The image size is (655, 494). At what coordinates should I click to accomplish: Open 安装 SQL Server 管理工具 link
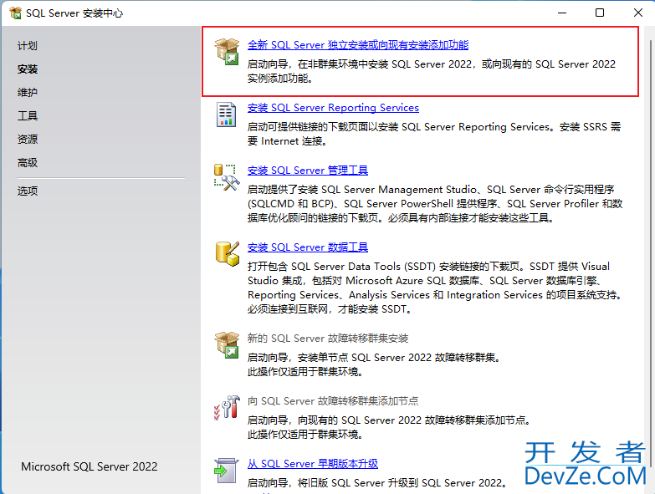tap(308, 171)
